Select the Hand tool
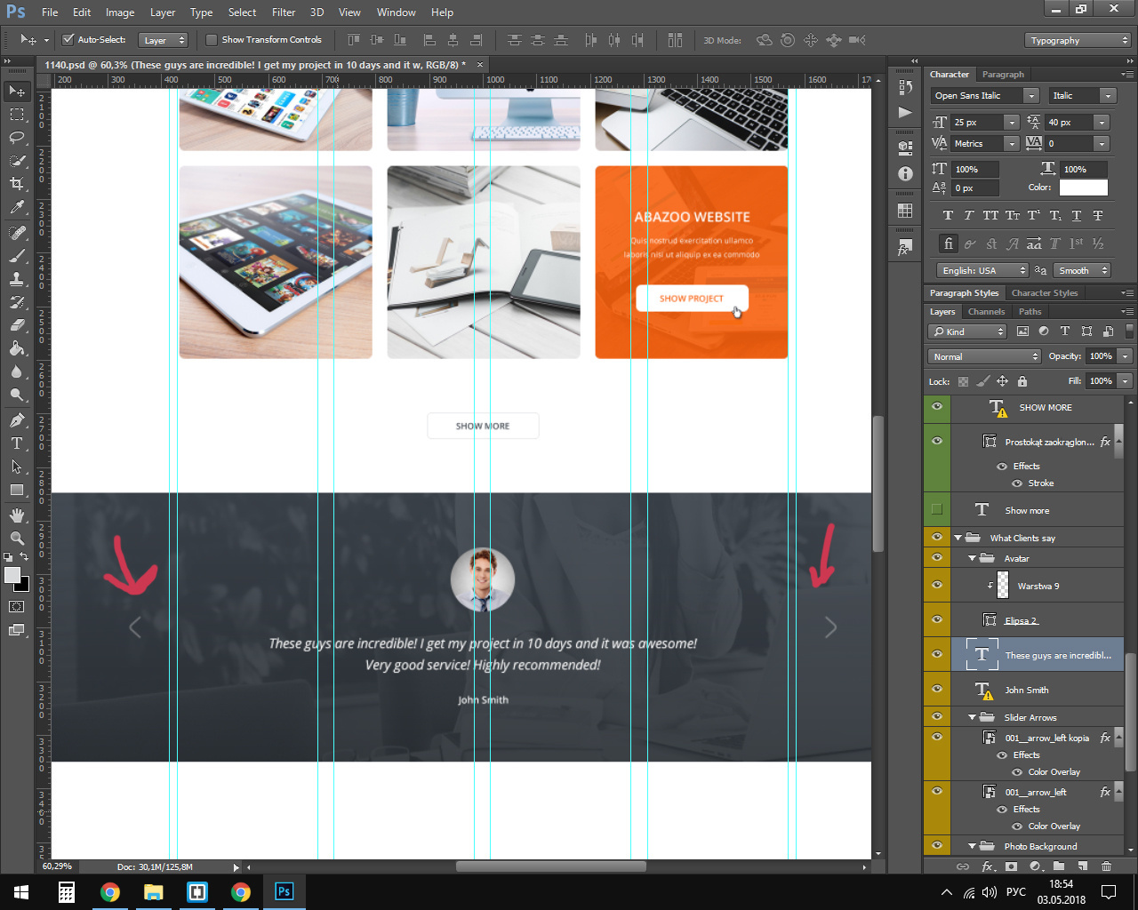 coord(17,515)
